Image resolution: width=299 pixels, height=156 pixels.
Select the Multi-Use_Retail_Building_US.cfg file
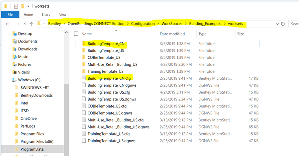[x=116, y=120]
